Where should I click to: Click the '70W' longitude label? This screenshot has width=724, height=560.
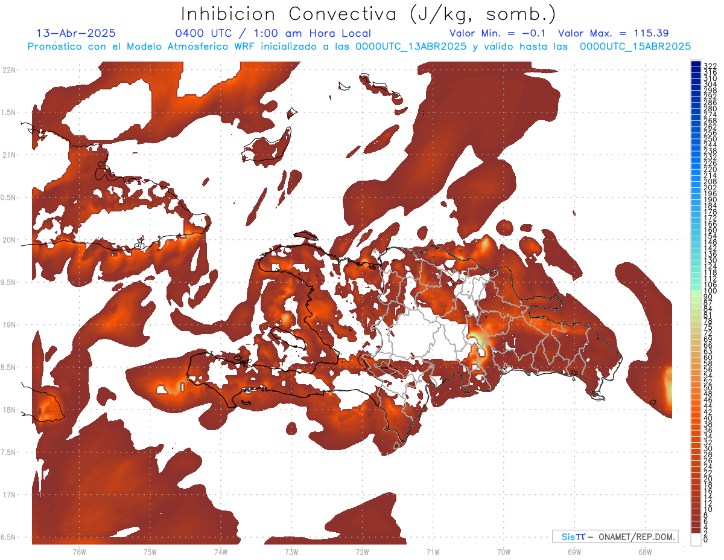click(503, 552)
